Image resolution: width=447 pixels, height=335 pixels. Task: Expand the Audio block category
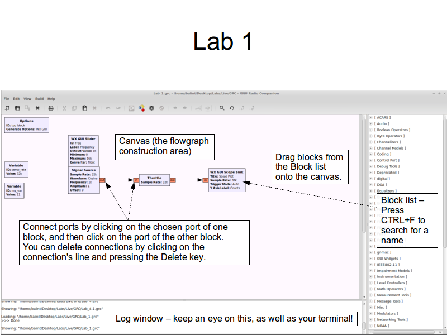(x=370, y=123)
